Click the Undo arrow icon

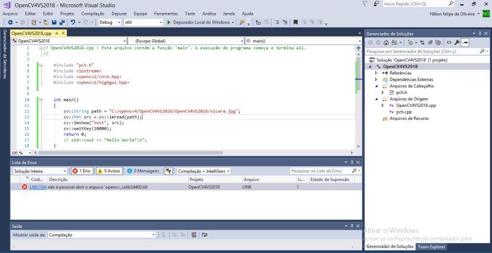[x=73, y=23]
